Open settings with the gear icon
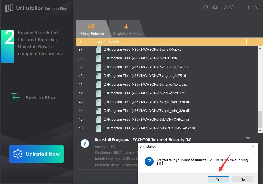Viewport: 263px width, 184px height. pyautogui.click(x=215, y=7)
